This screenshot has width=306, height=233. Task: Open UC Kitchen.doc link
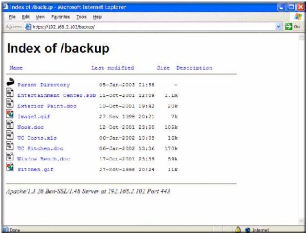(40, 148)
